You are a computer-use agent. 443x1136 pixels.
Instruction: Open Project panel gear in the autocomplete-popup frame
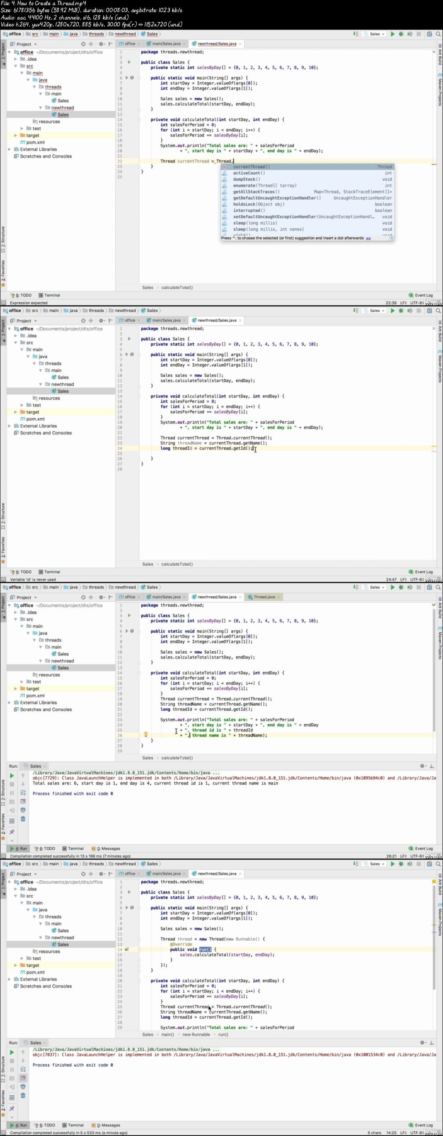(x=101, y=44)
